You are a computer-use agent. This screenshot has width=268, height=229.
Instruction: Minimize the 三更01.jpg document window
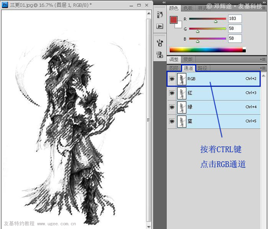point(131,6)
